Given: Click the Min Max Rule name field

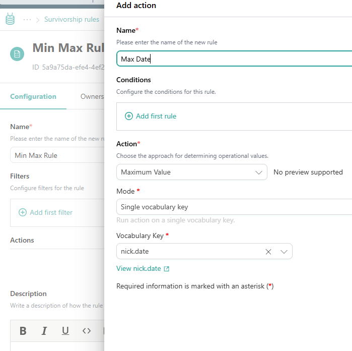Looking at the screenshot, I should pos(57,155).
